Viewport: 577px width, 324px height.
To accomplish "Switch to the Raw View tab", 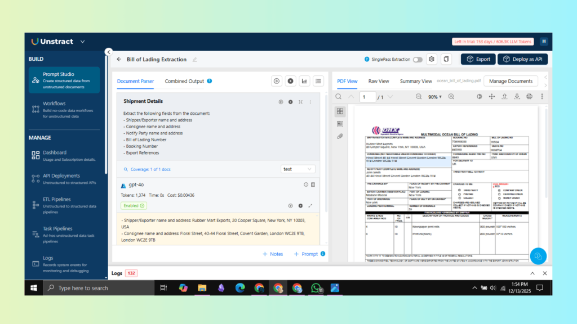I will click(379, 81).
